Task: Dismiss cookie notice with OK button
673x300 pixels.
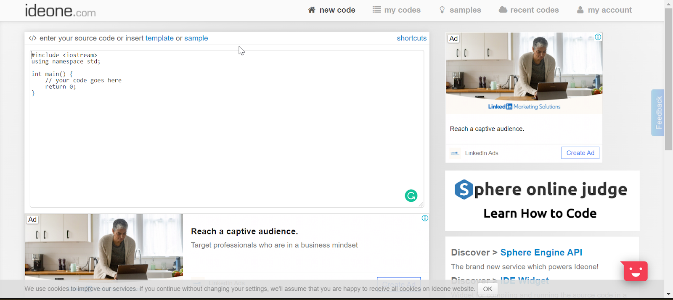Action: click(488, 289)
